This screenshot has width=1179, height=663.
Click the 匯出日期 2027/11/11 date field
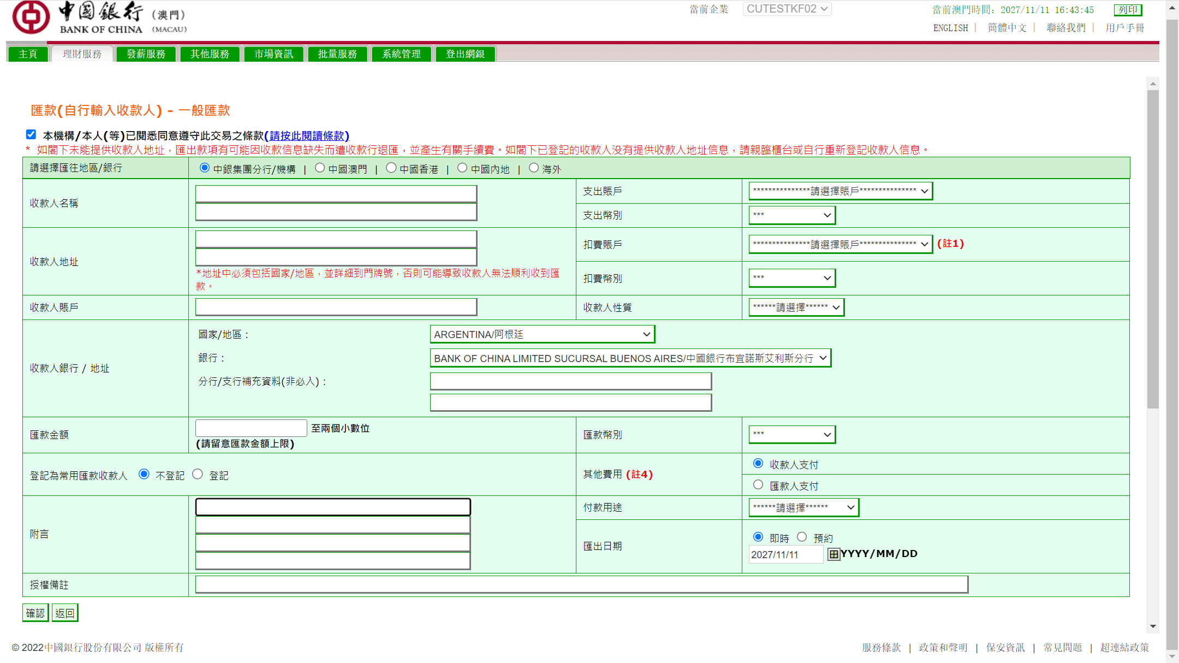(785, 554)
